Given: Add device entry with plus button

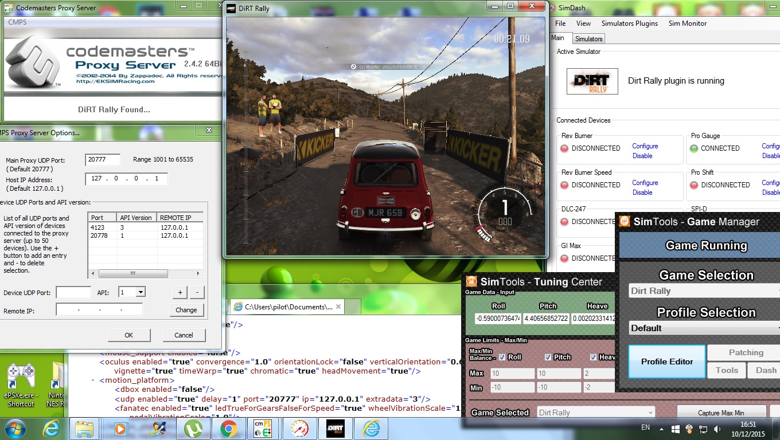Looking at the screenshot, I should [x=180, y=292].
